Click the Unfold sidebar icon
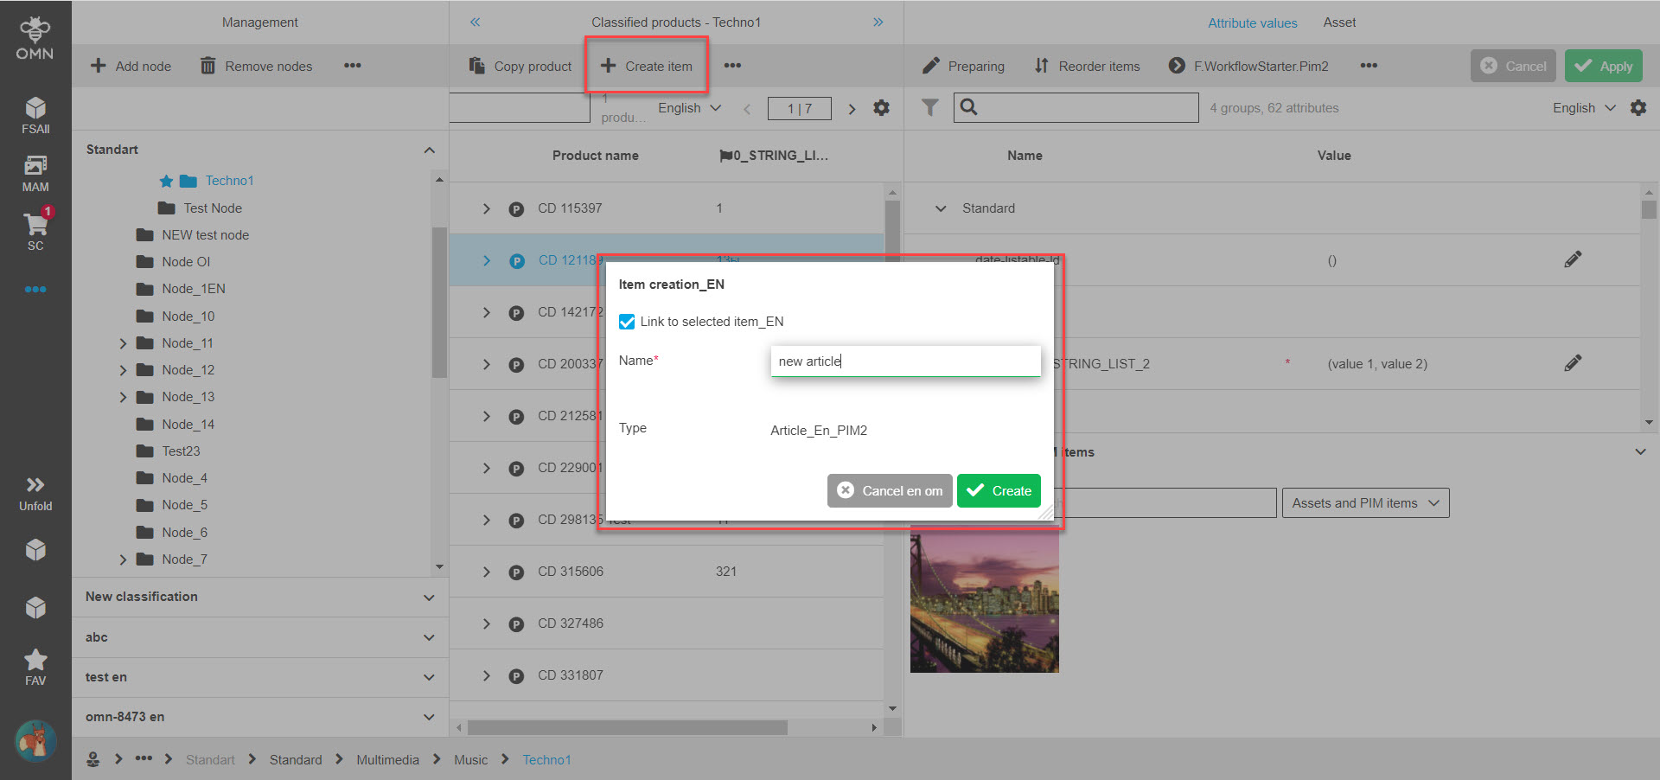Viewport: 1660px width, 780px height. tap(35, 486)
